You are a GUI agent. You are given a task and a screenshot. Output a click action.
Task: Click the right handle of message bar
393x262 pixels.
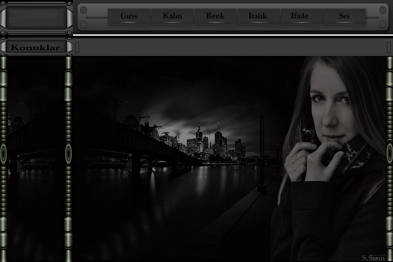click(389, 48)
